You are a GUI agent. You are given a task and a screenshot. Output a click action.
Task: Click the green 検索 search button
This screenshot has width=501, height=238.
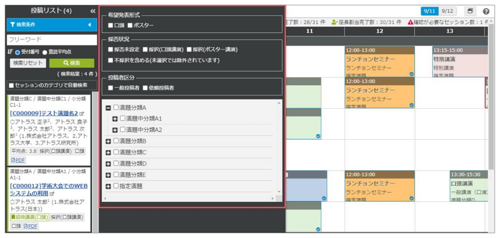(x=72, y=63)
